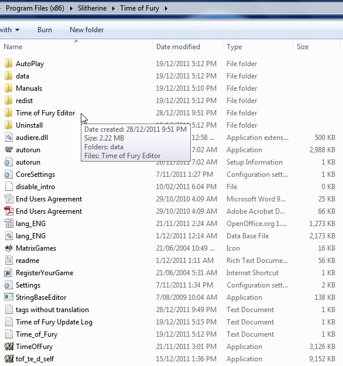
Task: Open the 'with' toolbar dropdown arrow
Action: pyautogui.click(x=17, y=30)
